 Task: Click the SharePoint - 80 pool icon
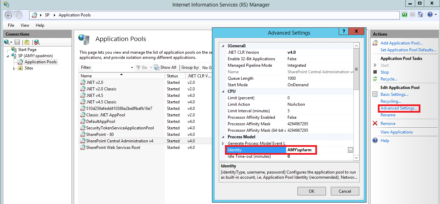point(83,135)
